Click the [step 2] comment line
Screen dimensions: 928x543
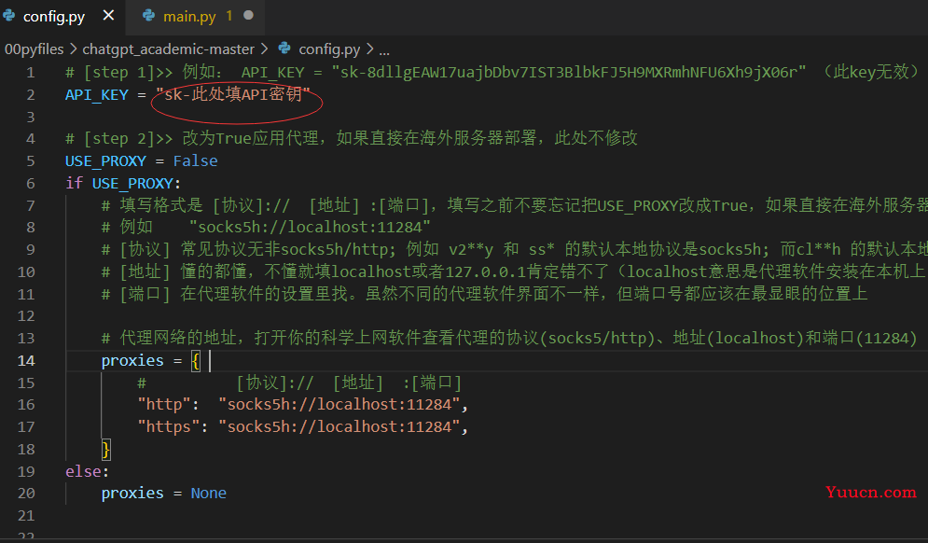click(351, 139)
